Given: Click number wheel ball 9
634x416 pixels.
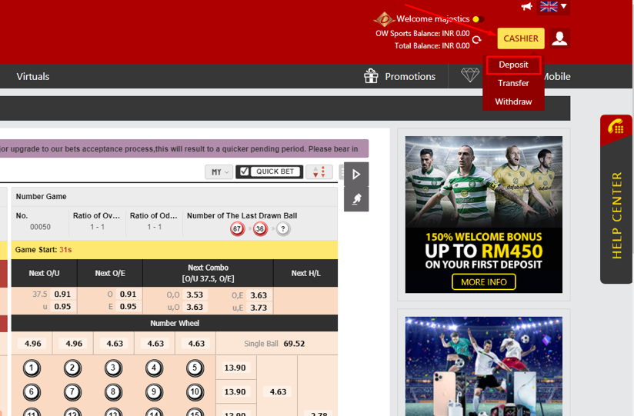Looking at the screenshot, I should point(154,391).
